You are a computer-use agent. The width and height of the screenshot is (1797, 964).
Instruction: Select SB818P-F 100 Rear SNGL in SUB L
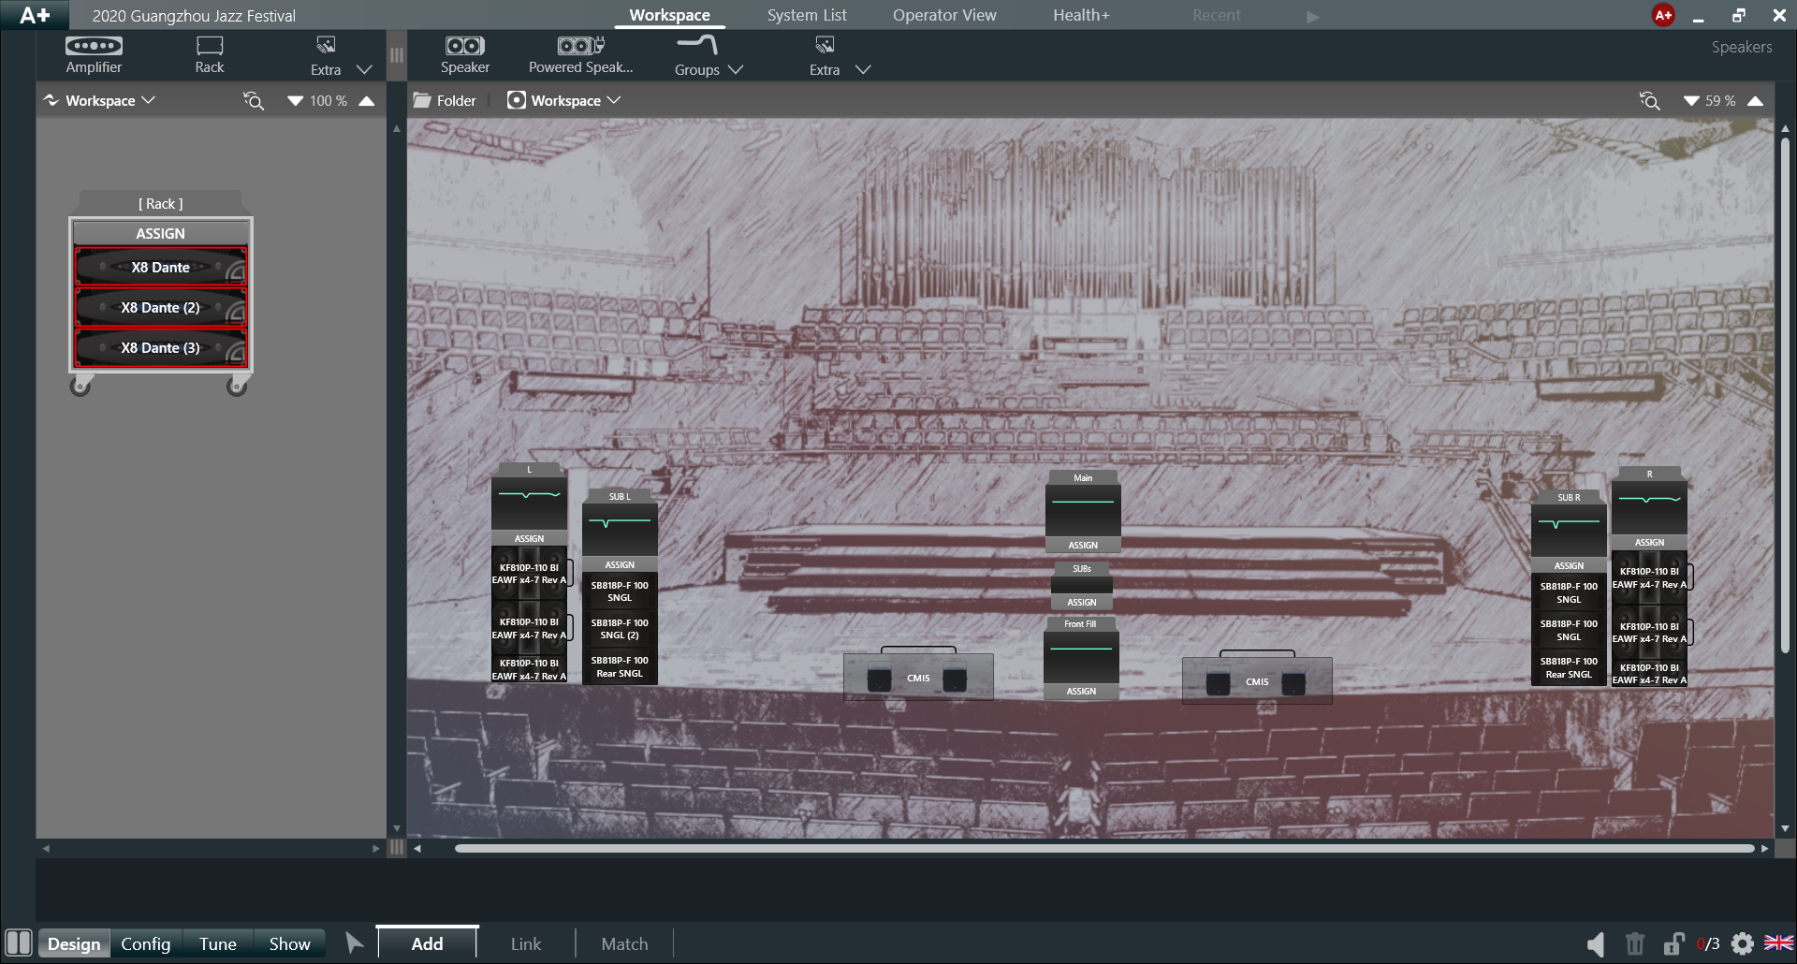(x=620, y=666)
